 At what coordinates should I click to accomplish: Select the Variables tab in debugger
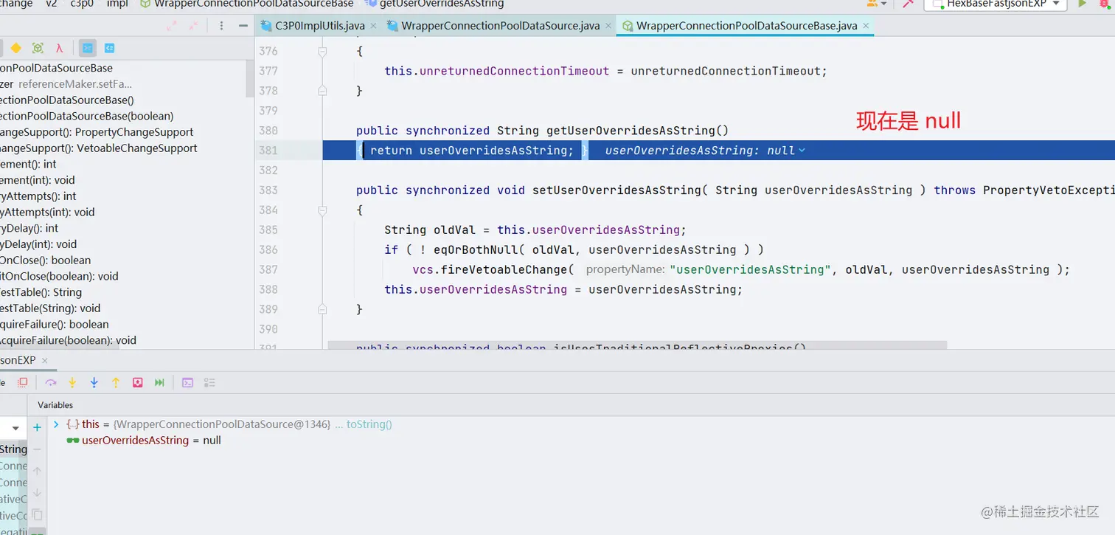[55, 405]
